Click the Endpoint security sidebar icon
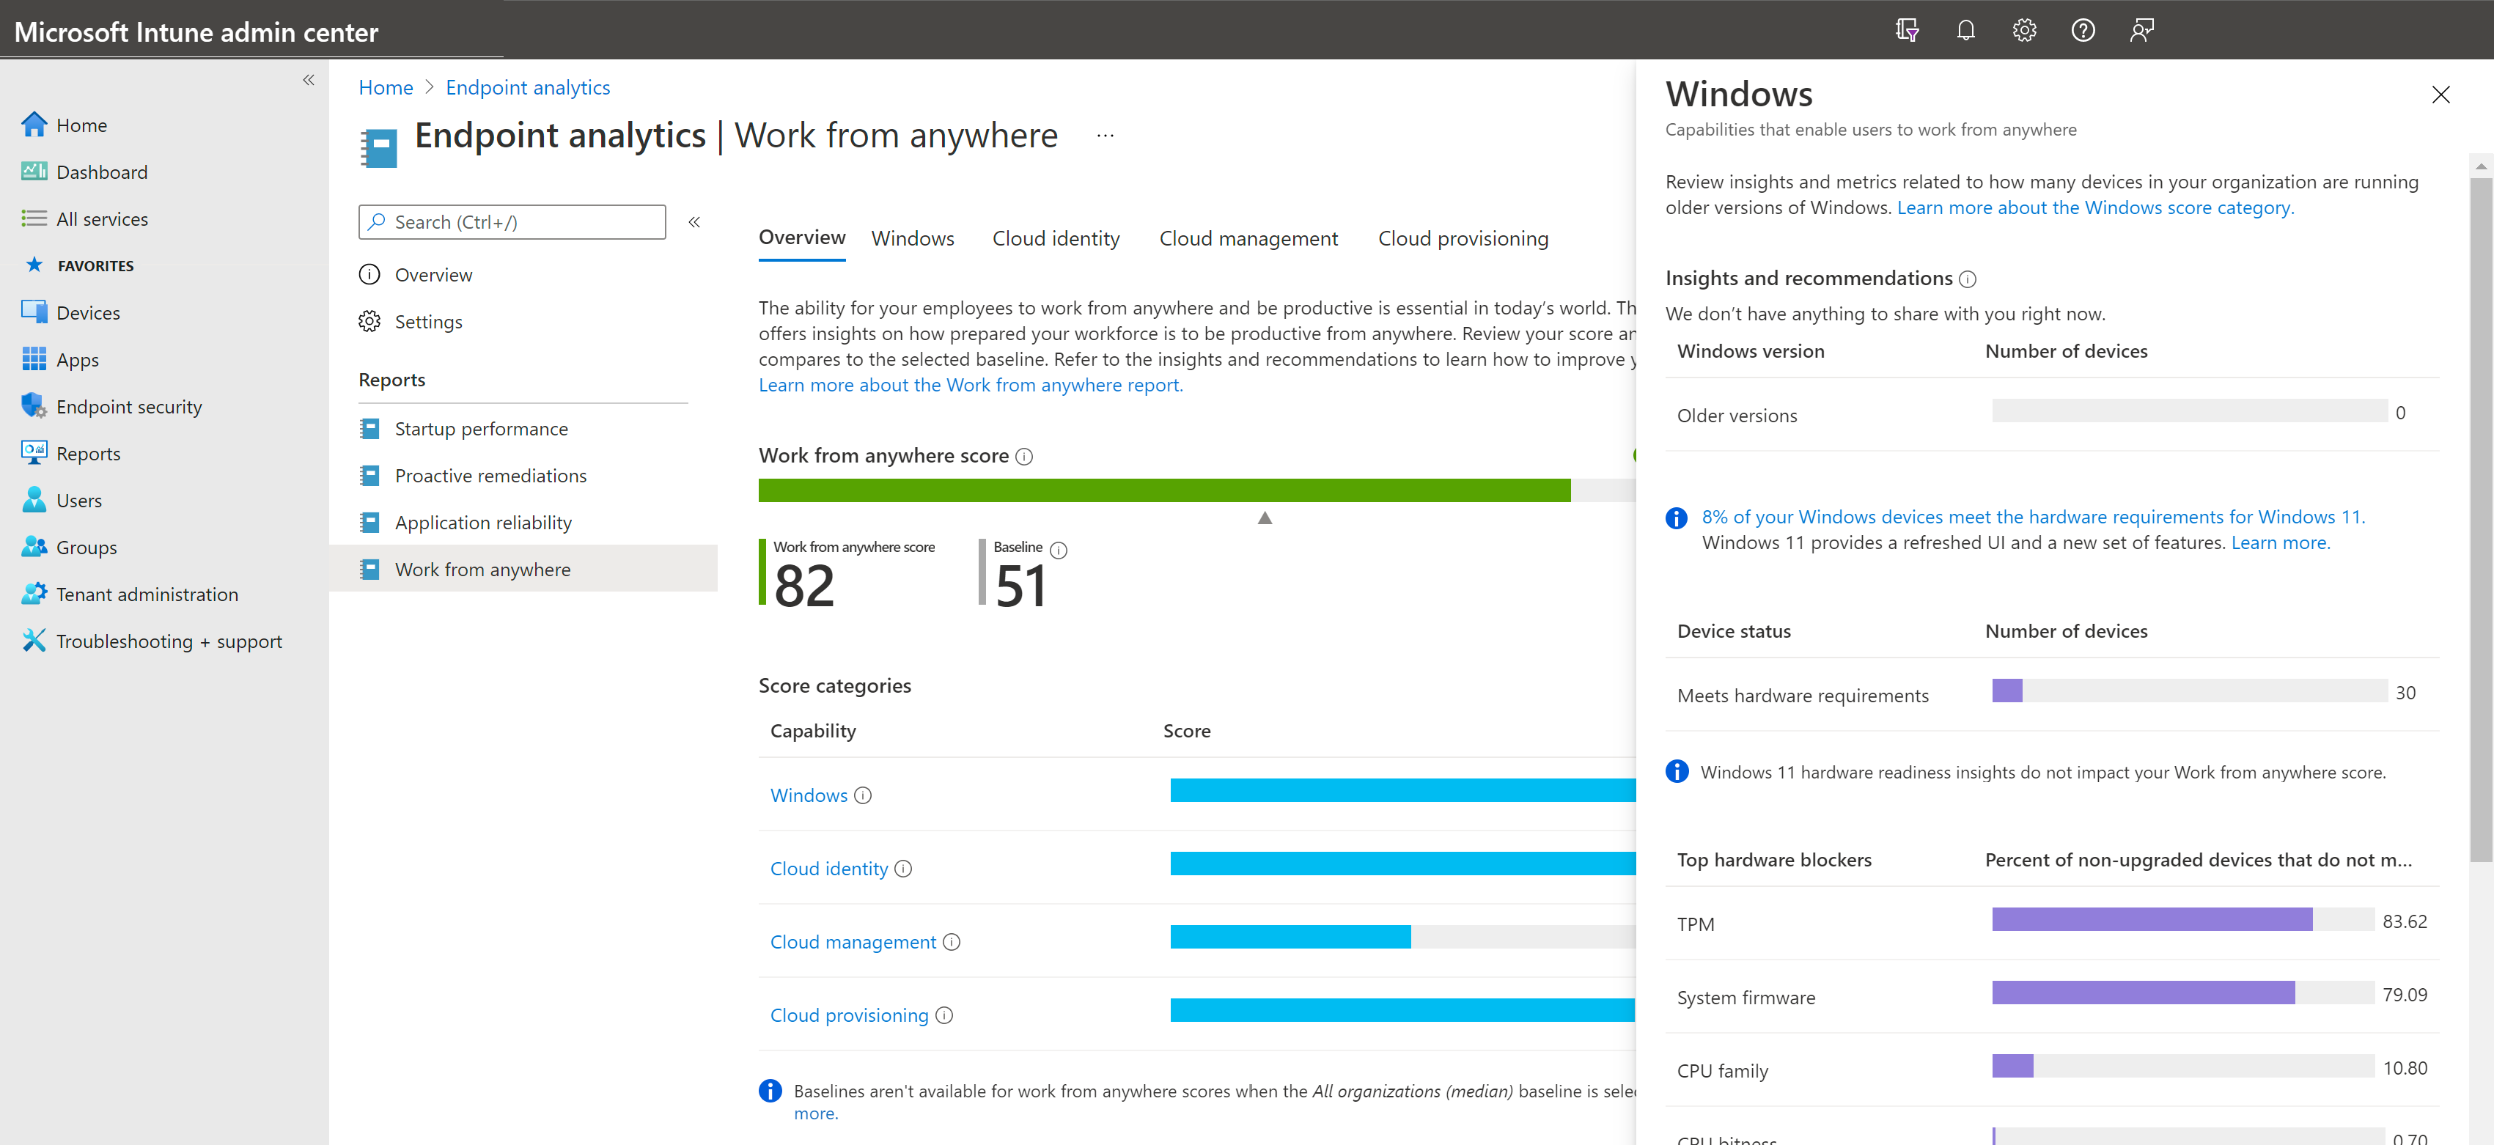The image size is (2494, 1145). (32, 405)
